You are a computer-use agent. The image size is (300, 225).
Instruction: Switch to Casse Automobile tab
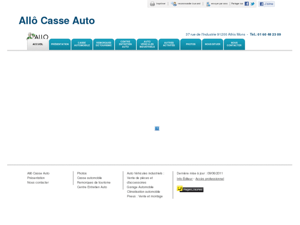pos(82,45)
